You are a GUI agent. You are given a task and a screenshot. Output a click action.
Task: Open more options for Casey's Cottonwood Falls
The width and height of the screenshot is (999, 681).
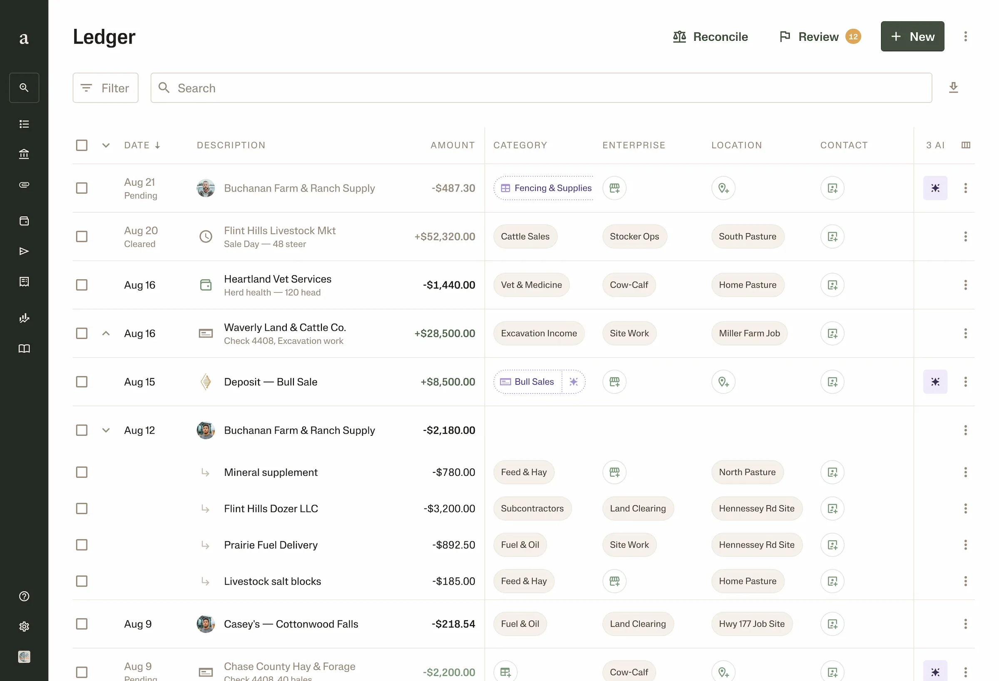[965, 624]
